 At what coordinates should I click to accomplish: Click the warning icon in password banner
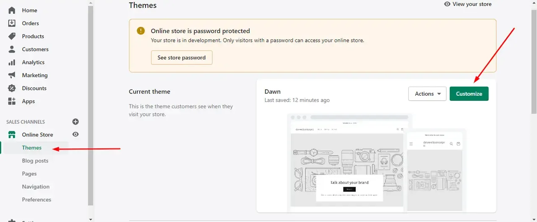coord(141,31)
